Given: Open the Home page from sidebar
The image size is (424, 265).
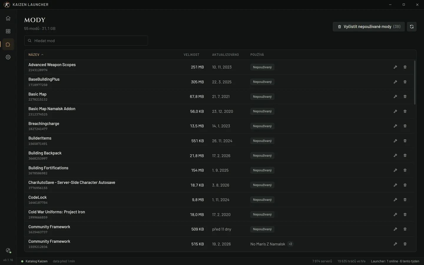Looking at the screenshot, I should coord(8,18).
